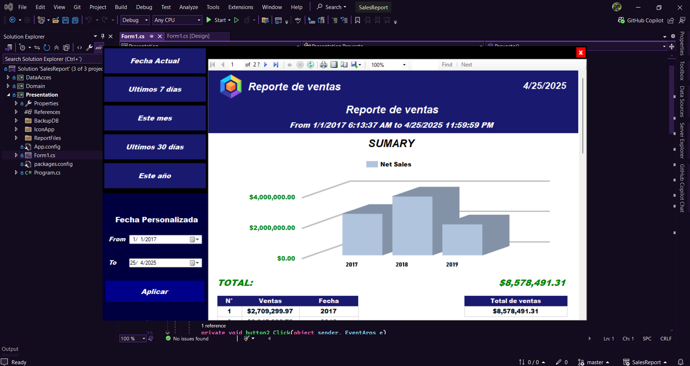Start debugging with the Start button
This screenshot has height=366, width=690.
pyautogui.click(x=218, y=20)
